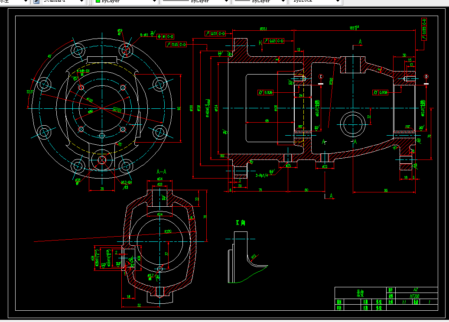This screenshot has width=449, height=322.
Task: Open the ByLayer linetype dropdown
Action: click(195, 1)
